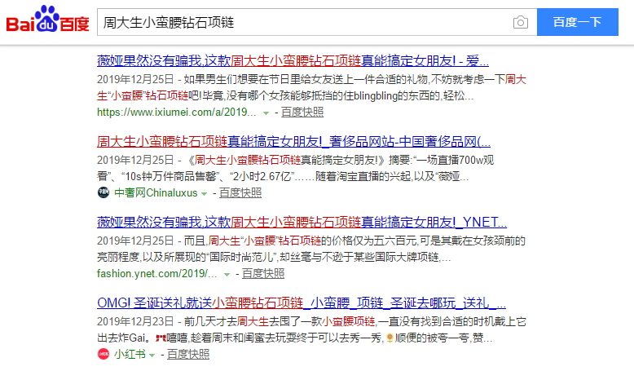Click the 小红书 source link
This screenshot has height=371, width=634.
130,355
